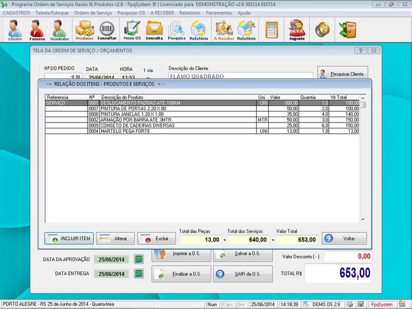Open calendar next to Data Entrega
Viewport: 412px width, 309px height.
[138, 273]
